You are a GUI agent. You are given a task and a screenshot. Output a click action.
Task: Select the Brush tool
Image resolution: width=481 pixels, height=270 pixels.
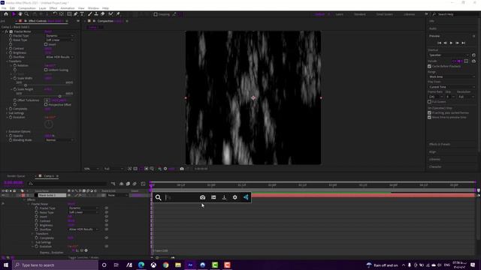[x=90, y=14]
